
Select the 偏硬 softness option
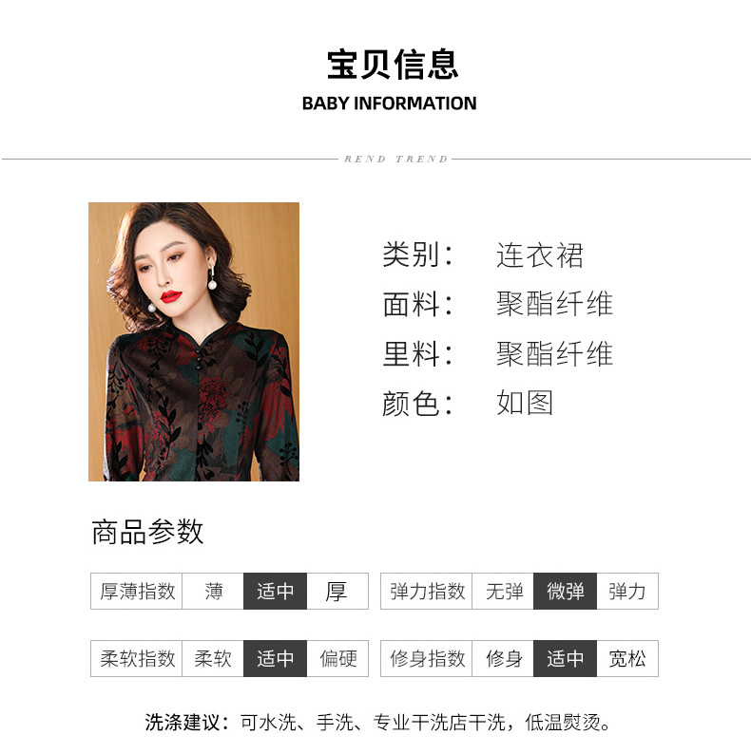click(x=337, y=658)
